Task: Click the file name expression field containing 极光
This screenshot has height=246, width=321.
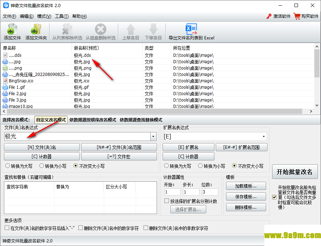Action: [x=77, y=136]
